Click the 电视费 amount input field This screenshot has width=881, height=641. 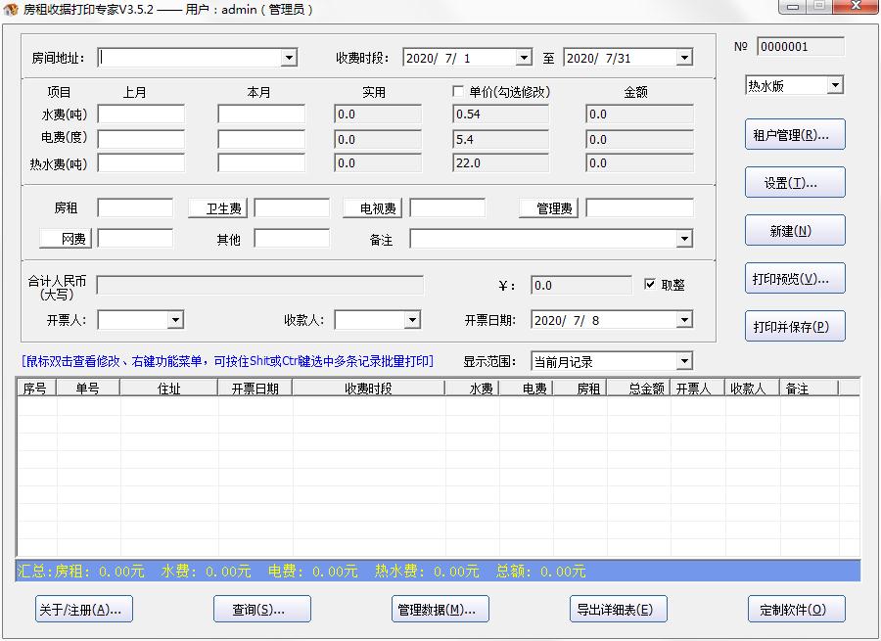[447, 207]
